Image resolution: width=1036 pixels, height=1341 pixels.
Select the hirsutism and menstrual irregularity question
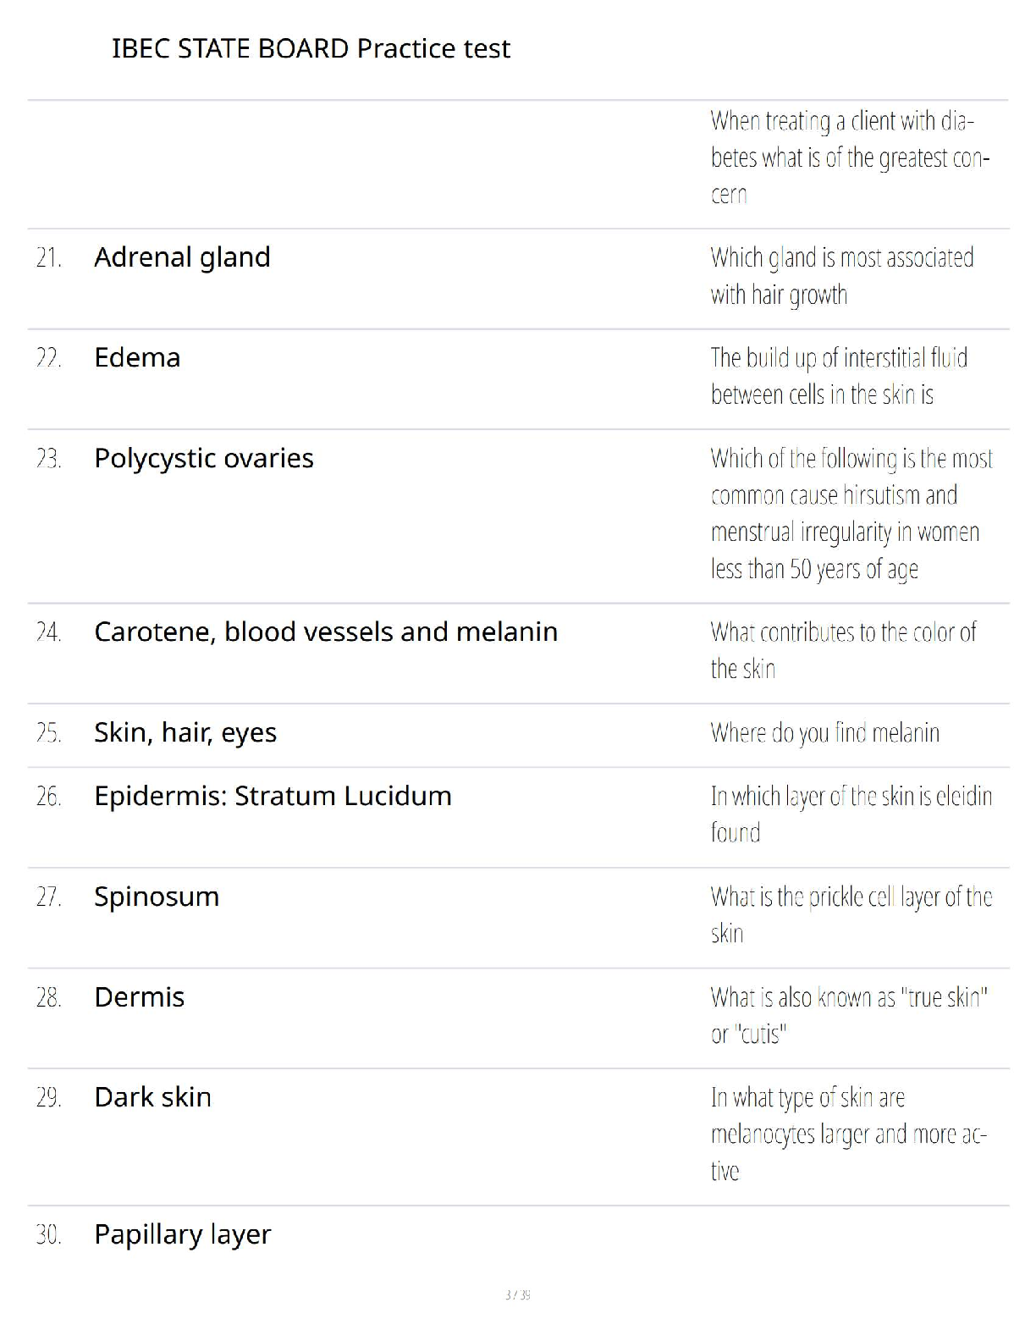point(851,513)
